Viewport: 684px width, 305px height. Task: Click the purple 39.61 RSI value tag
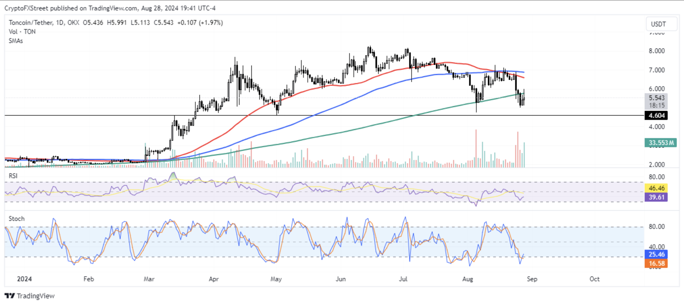[x=656, y=197]
